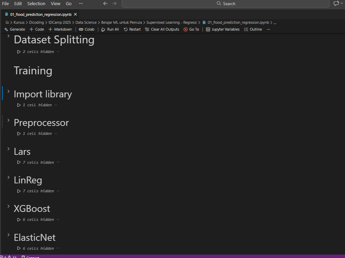Click the Supervised Learning - Regressi breadcrumb

coord(171,22)
